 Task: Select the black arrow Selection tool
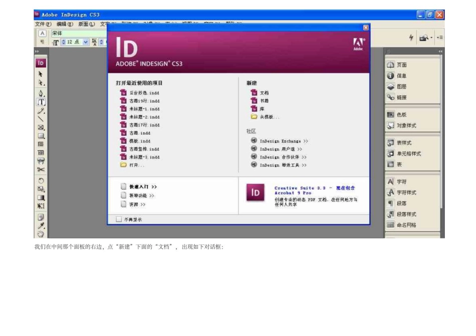(x=41, y=74)
